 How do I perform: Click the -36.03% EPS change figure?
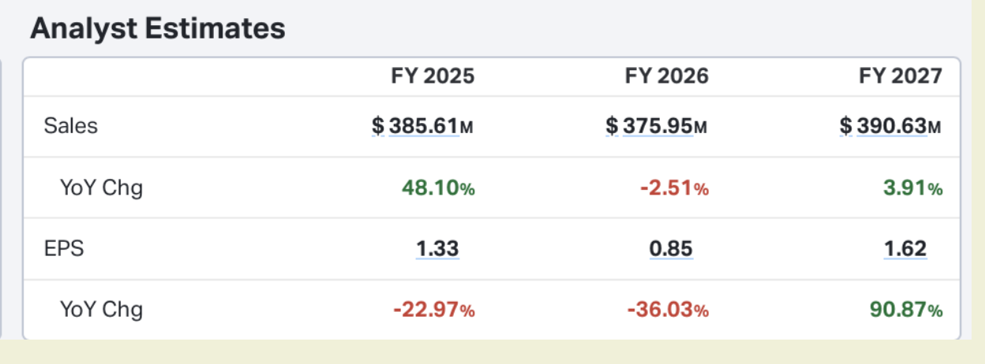(x=668, y=310)
